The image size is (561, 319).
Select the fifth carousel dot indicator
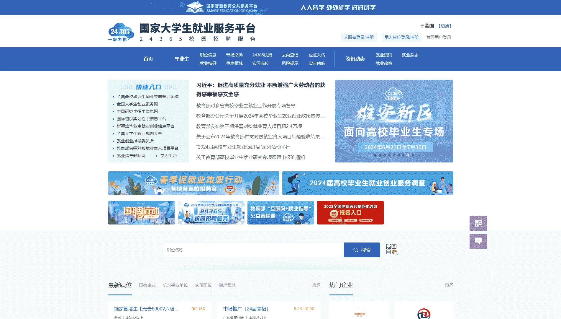(394, 155)
